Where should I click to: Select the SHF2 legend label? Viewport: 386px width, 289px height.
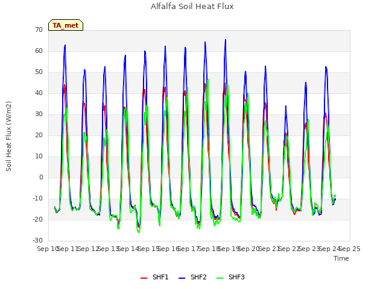pos(198,277)
